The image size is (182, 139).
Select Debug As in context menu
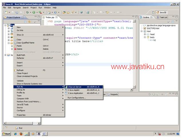(39, 90)
